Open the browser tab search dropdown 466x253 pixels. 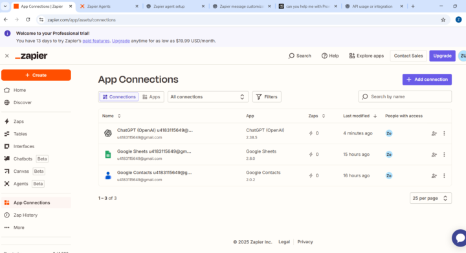pyautogui.click(x=5, y=6)
